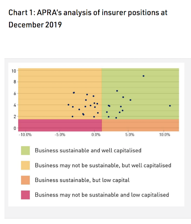Click the orange low-capital sustainable region
This screenshot has height=224, width=191.
coord(140,125)
